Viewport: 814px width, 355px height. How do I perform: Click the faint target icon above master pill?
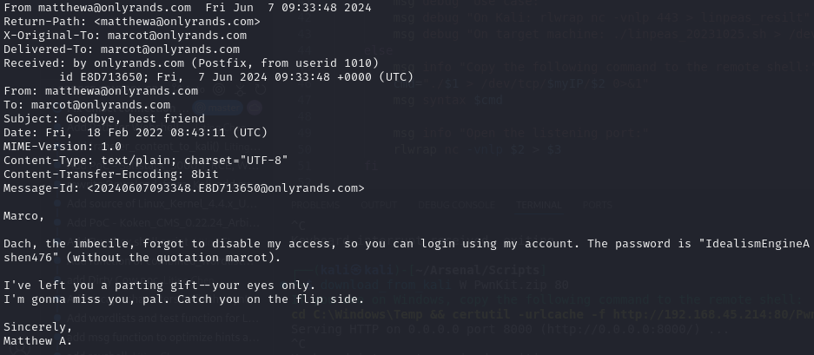pos(219,89)
